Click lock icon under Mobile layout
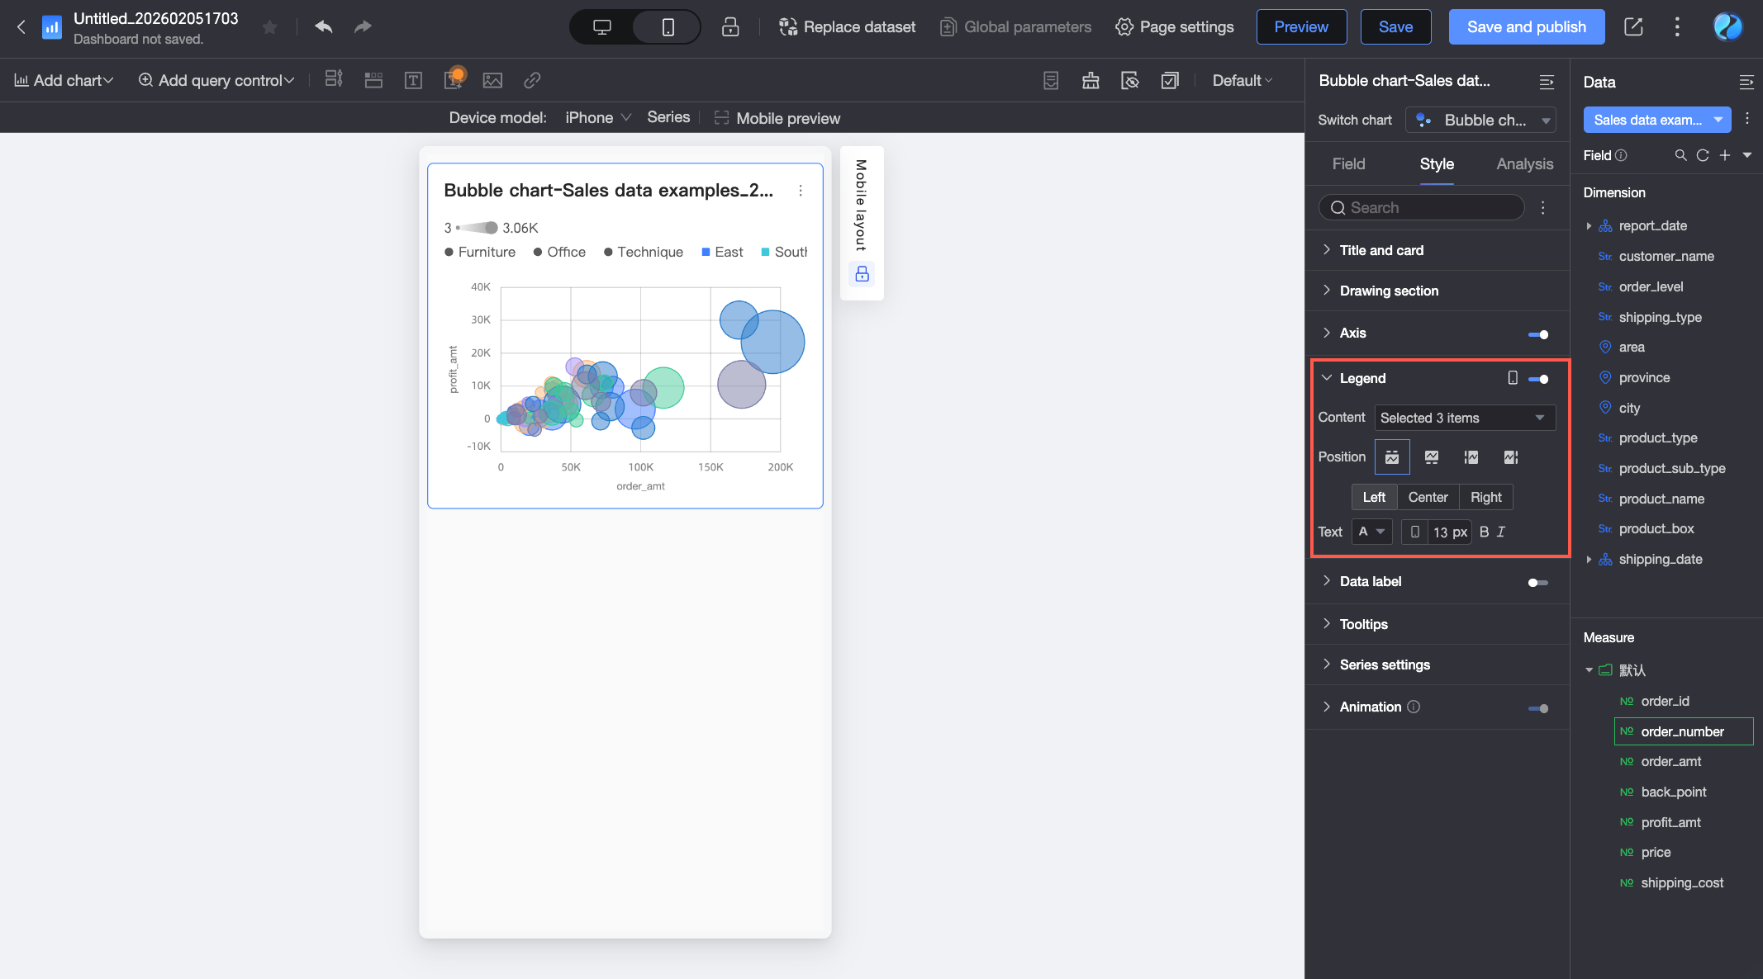The image size is (1763, 979). [862, 274]
